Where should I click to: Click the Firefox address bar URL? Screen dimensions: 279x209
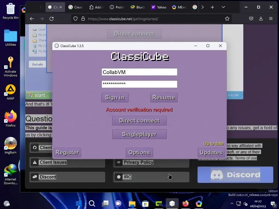[123, 19]
